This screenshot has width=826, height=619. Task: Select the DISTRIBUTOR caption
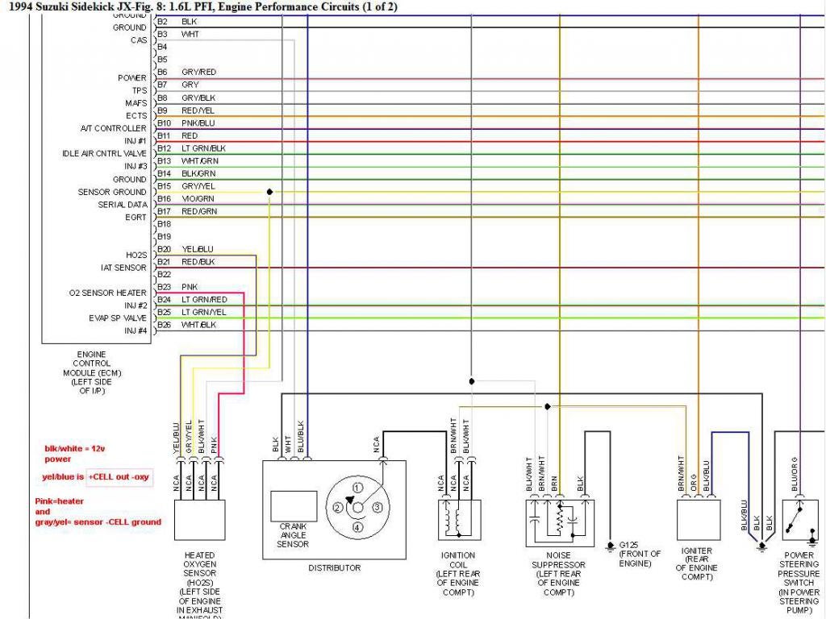point(335,568)
